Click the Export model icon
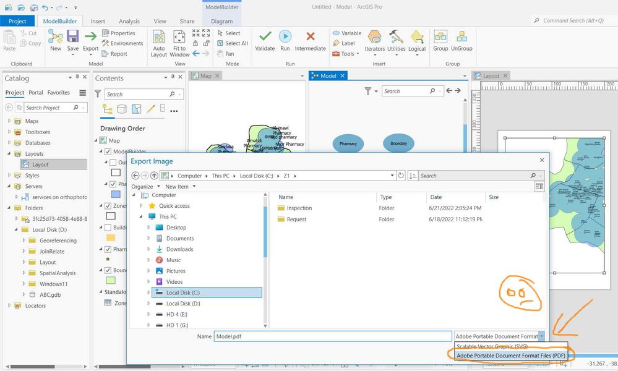The height and width of the screenshot is (371, 618). (x=90, y=38)
